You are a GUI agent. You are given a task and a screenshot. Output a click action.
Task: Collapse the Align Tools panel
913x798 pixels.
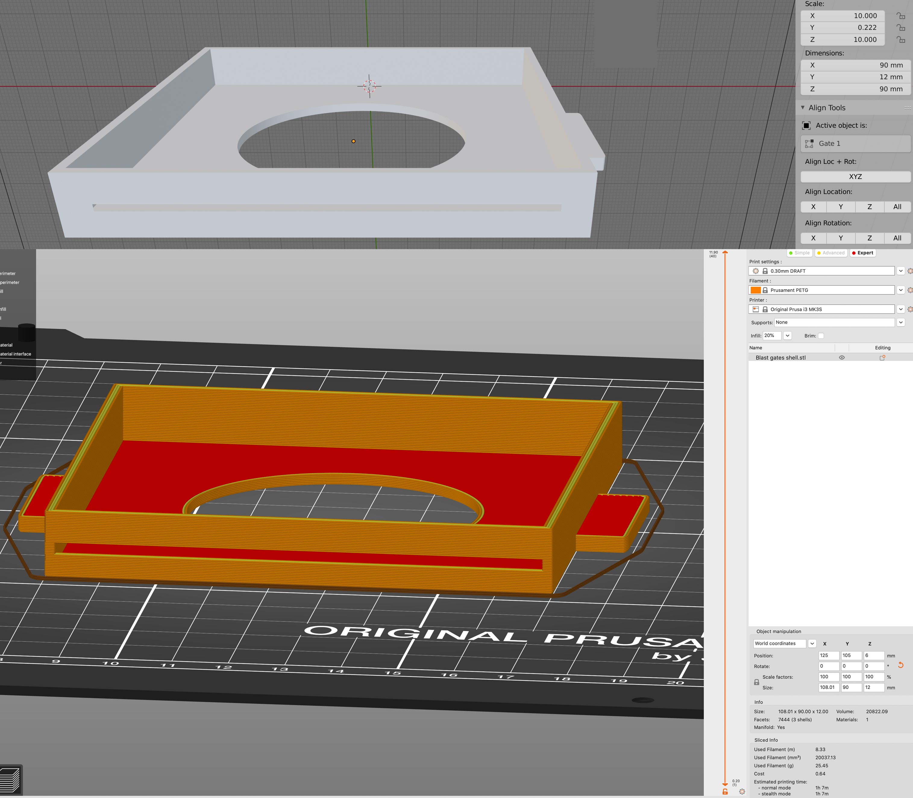point(802,108)
